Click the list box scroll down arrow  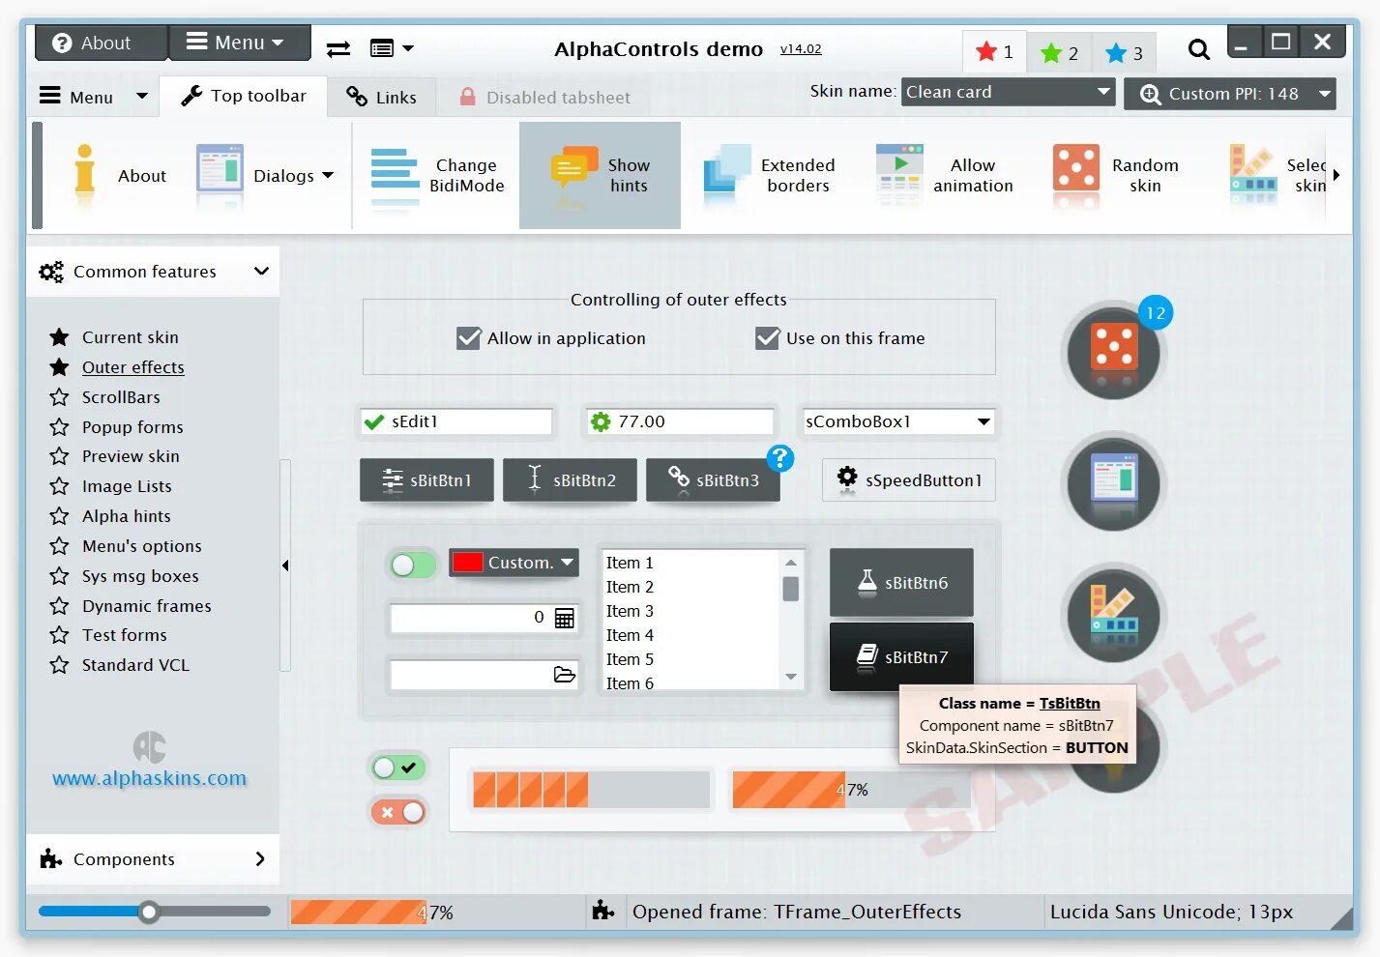point(791,677)
